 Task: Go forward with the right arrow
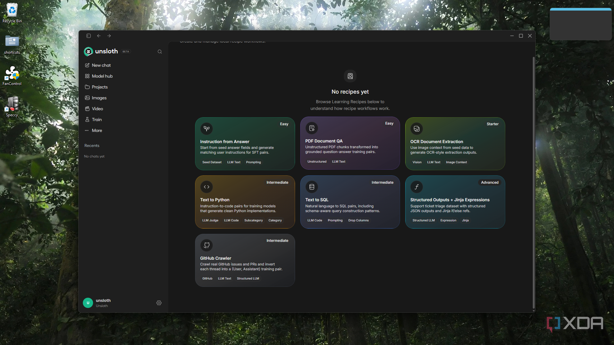(109, 36)
